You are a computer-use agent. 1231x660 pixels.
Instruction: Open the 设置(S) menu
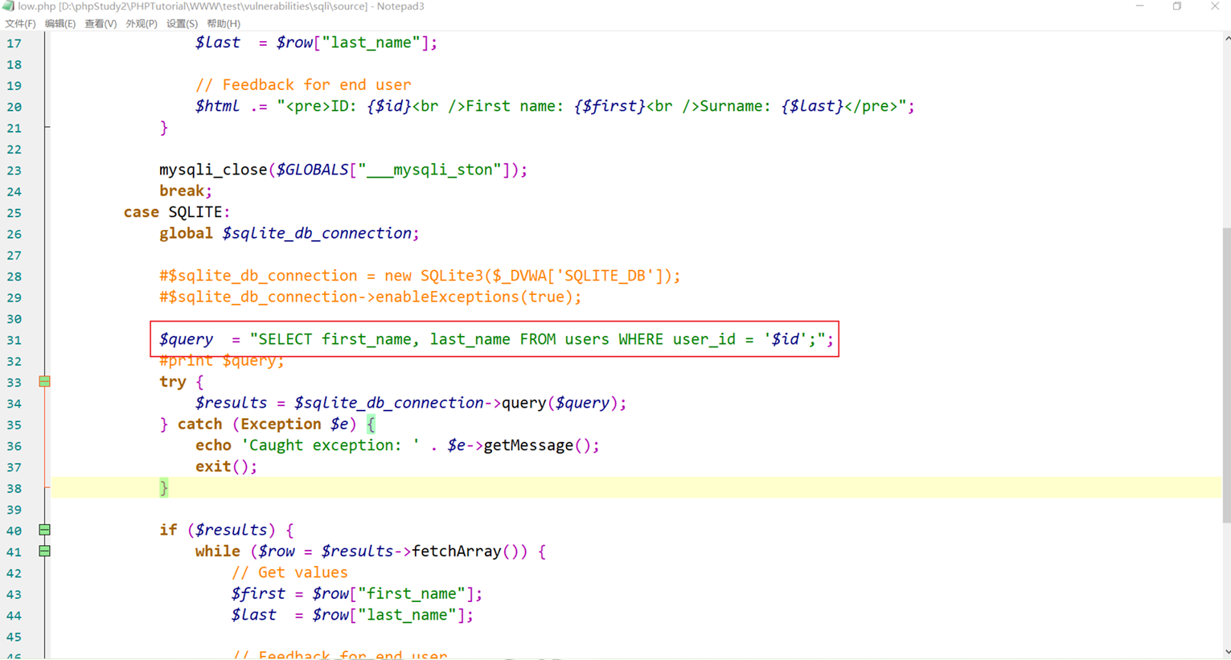click(182, 24)
